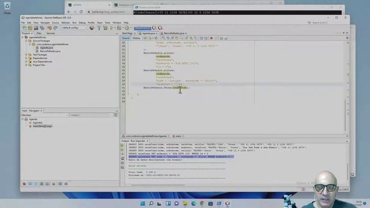This screenshot has height=208, width=370.
Task: Click the editor vertical scrollbar
Action: tap(345, 115)
